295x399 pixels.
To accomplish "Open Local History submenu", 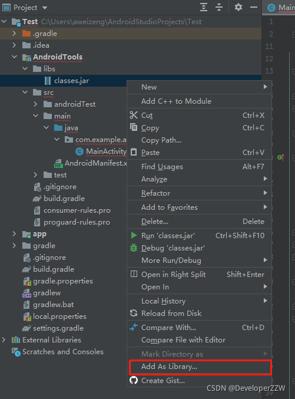I will click(200, 301).
